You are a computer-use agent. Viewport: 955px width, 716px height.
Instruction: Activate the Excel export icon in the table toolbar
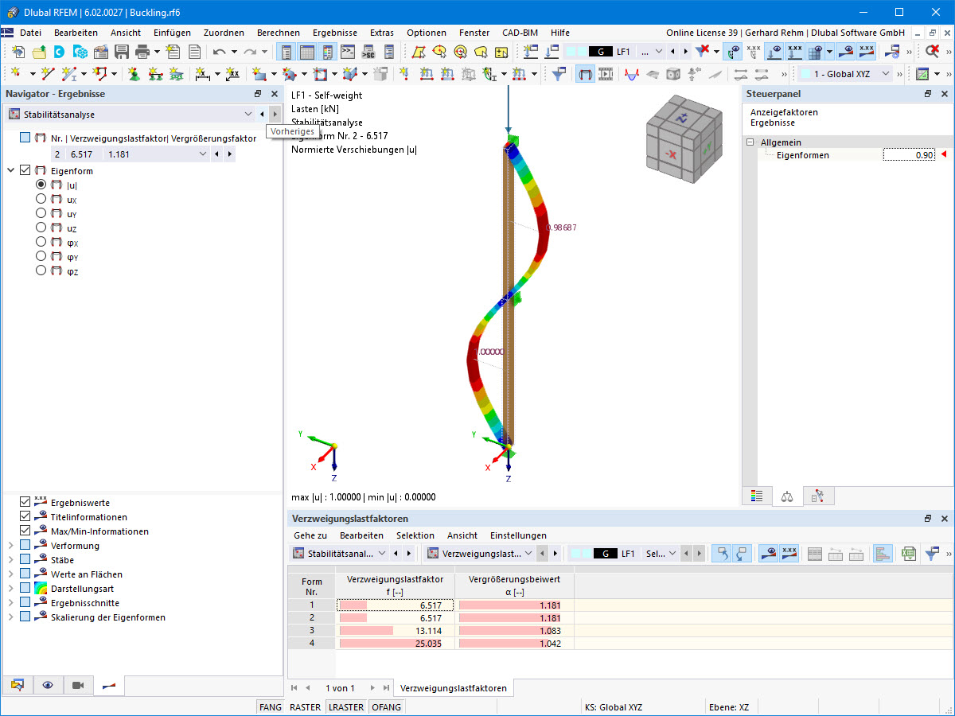point(908,553)
